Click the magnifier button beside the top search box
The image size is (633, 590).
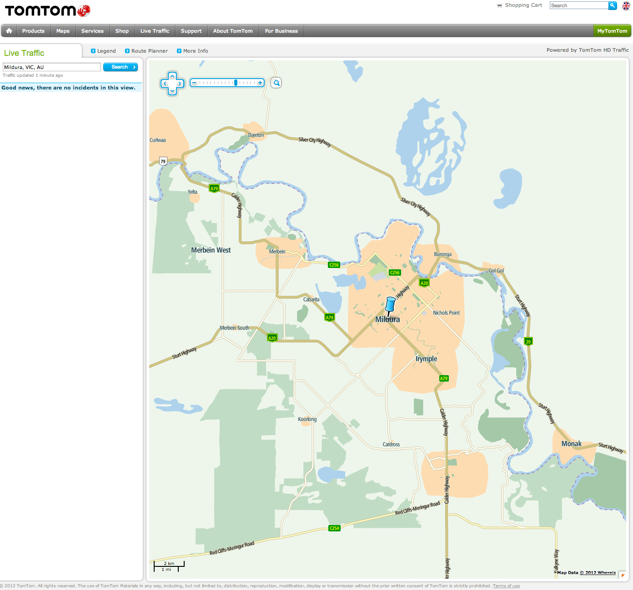click(613, 5)
